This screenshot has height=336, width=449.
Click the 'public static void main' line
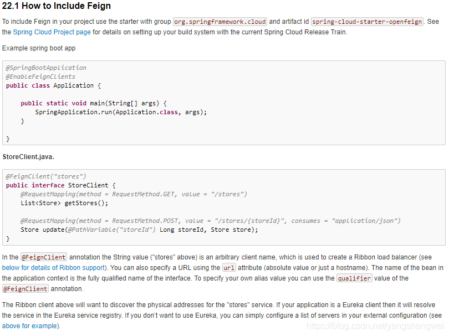point(93,103)
